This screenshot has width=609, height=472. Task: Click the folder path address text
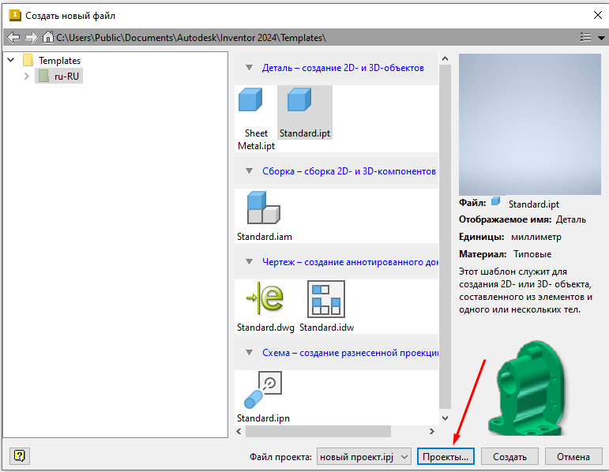click(191, 38)
